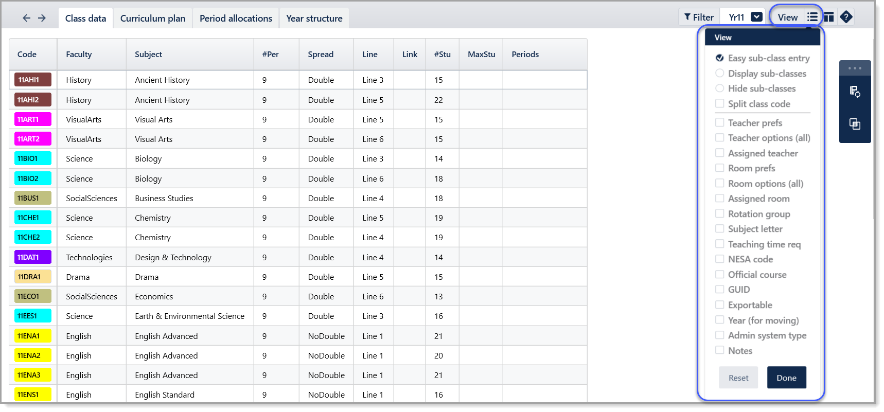This screenshot has width=884, height=412.
Task: Select Hide sub-classes option
Action: click(x=720, y=88)
